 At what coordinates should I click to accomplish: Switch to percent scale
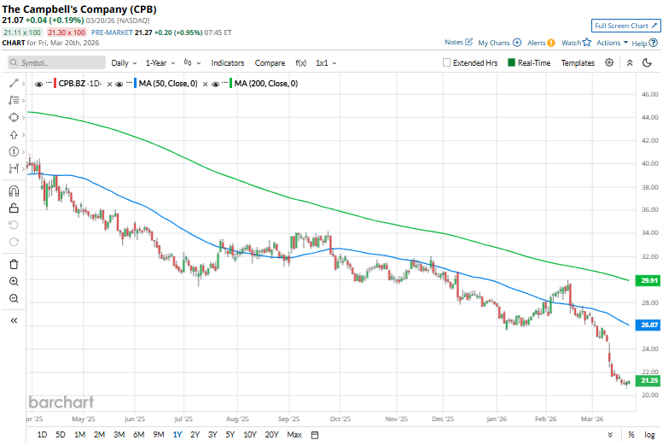631,435
